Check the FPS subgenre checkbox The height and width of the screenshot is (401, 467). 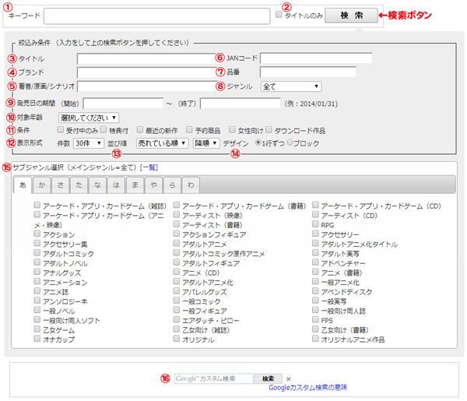coord(315,319)
